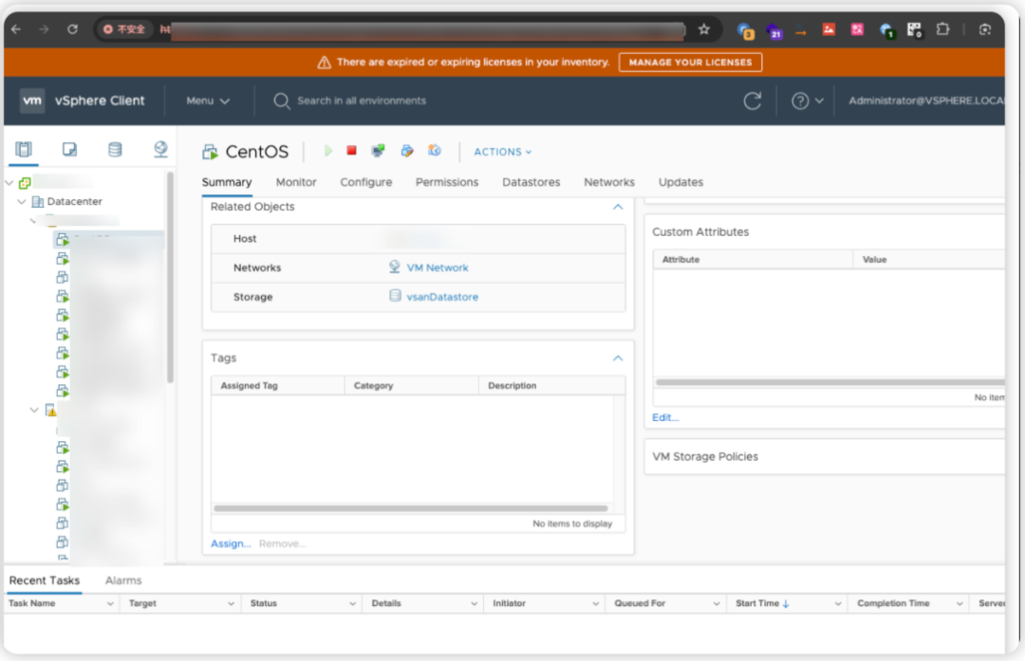The width and height of the screenshot is (1025, 661).
Task: Open the help dropdown menu
Action: click(x=808, y=101)
